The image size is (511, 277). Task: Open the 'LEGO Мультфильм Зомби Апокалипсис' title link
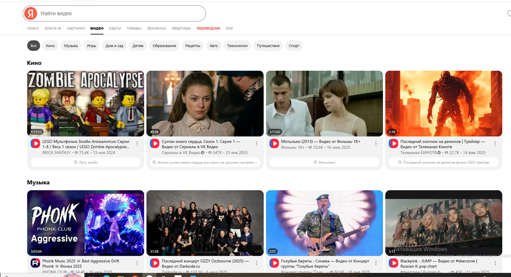86,144
